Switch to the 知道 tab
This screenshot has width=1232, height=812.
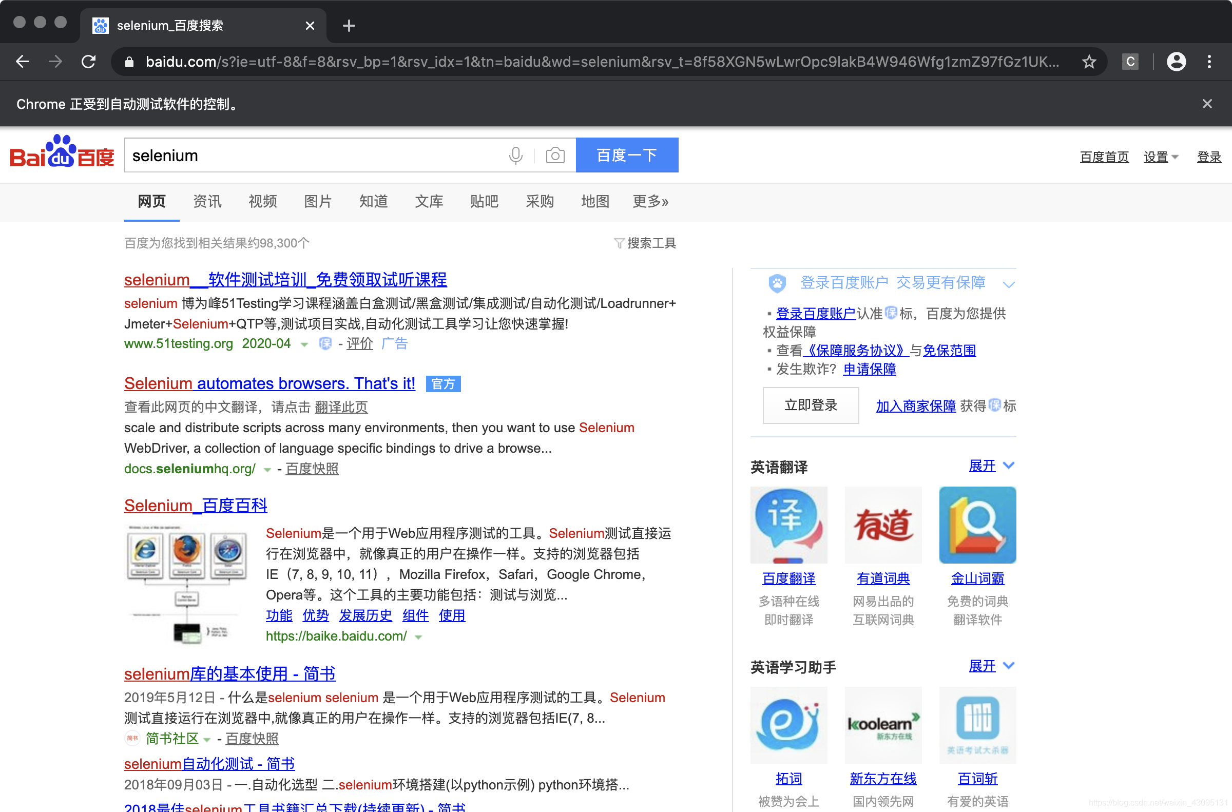pos(373,201)
